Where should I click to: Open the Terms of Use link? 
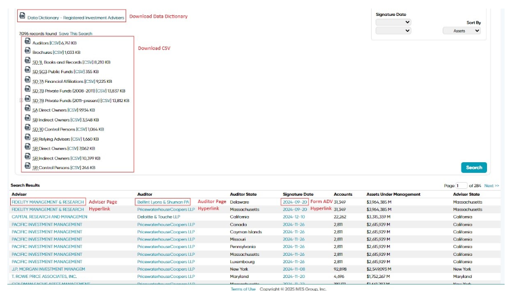pyautogui.click(x=243, y=289)
